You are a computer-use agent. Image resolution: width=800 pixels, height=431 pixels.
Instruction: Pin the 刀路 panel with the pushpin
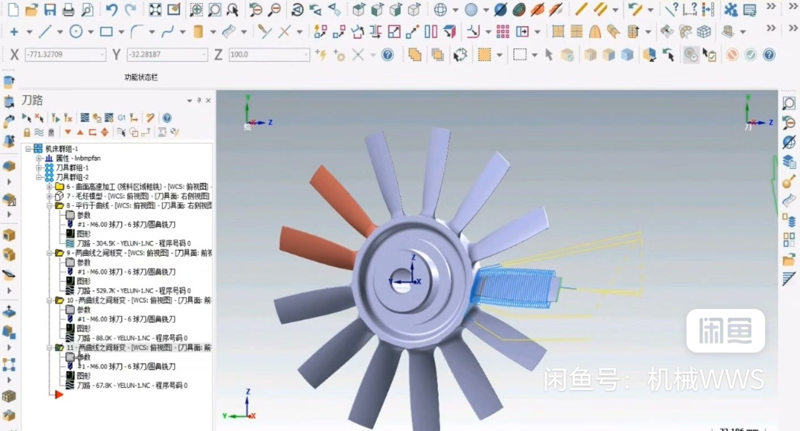[x=199, y=101]
